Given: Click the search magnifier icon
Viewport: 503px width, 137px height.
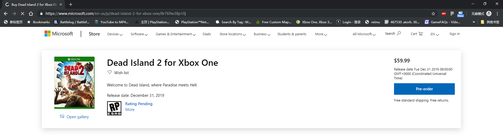Looking at the screenshot, I should 399,33.
